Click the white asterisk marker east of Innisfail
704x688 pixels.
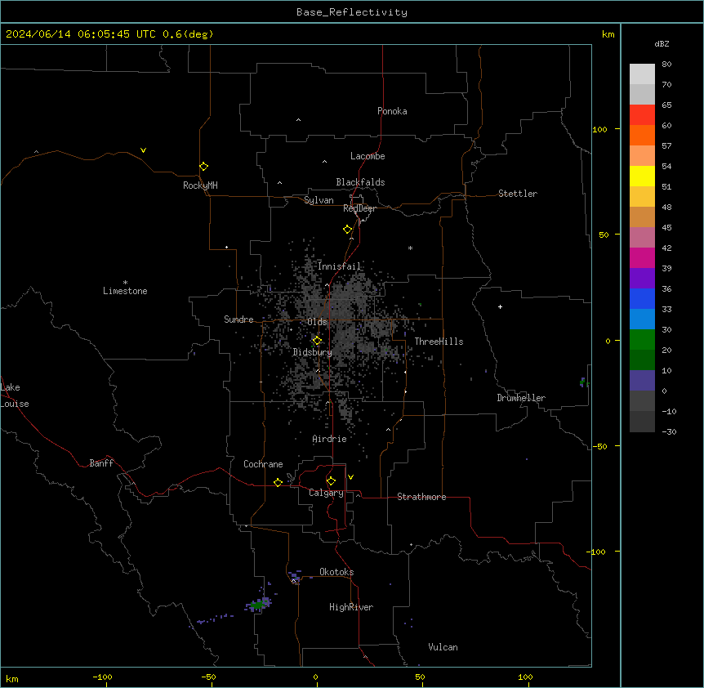[410, 248]
